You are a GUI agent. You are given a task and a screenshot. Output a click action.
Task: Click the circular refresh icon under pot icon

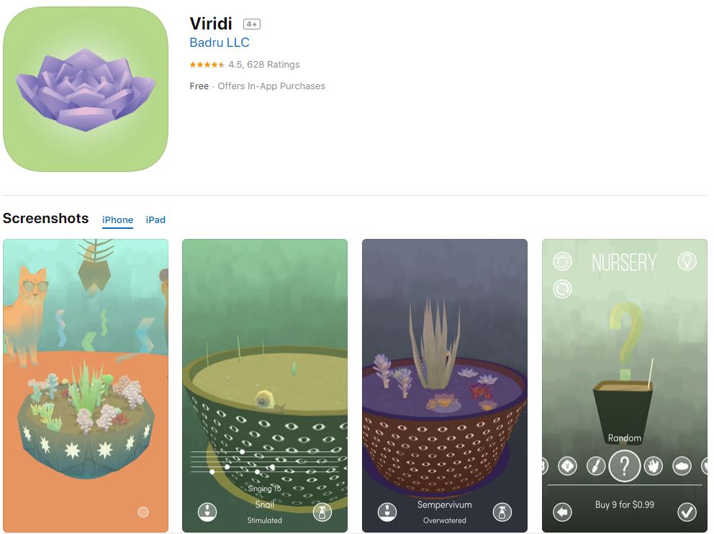pyautogui.click(x=562, y=289)
